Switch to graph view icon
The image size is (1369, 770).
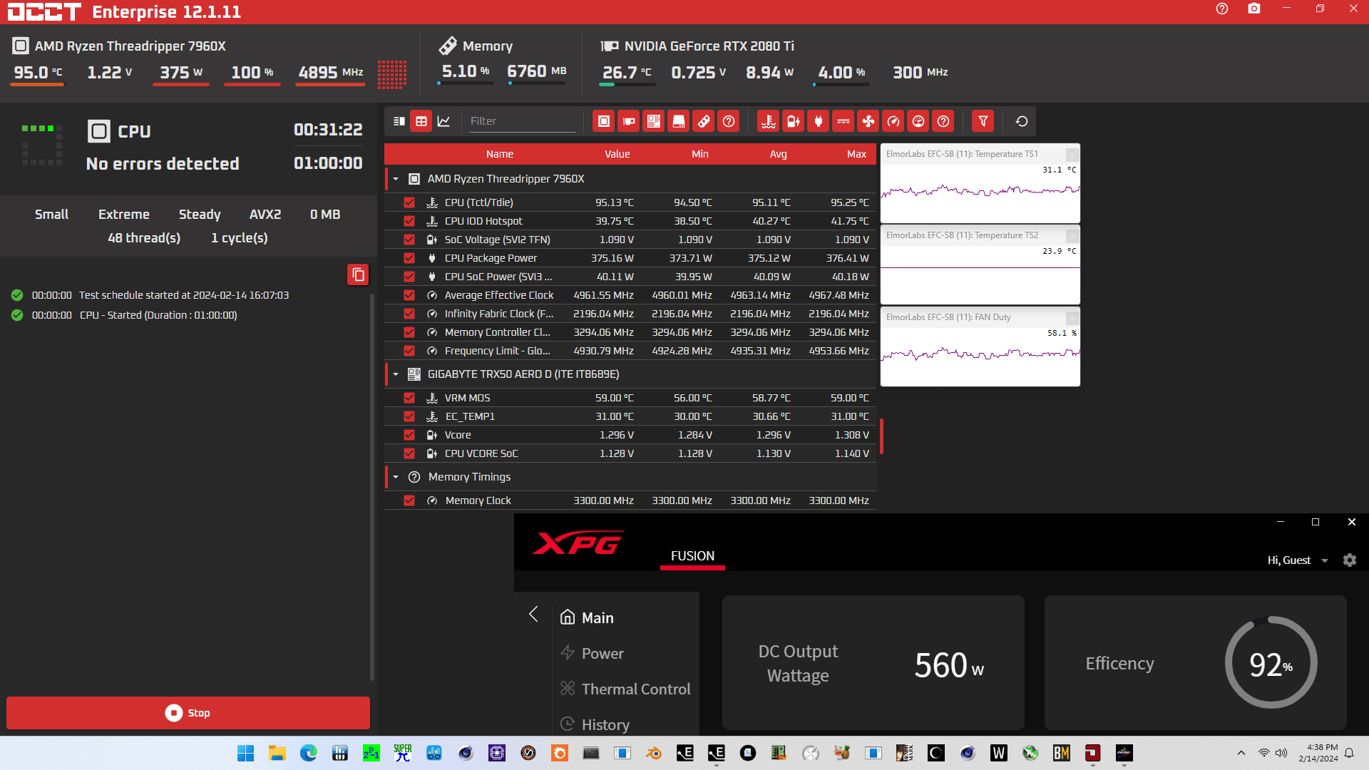coord(443,121)
